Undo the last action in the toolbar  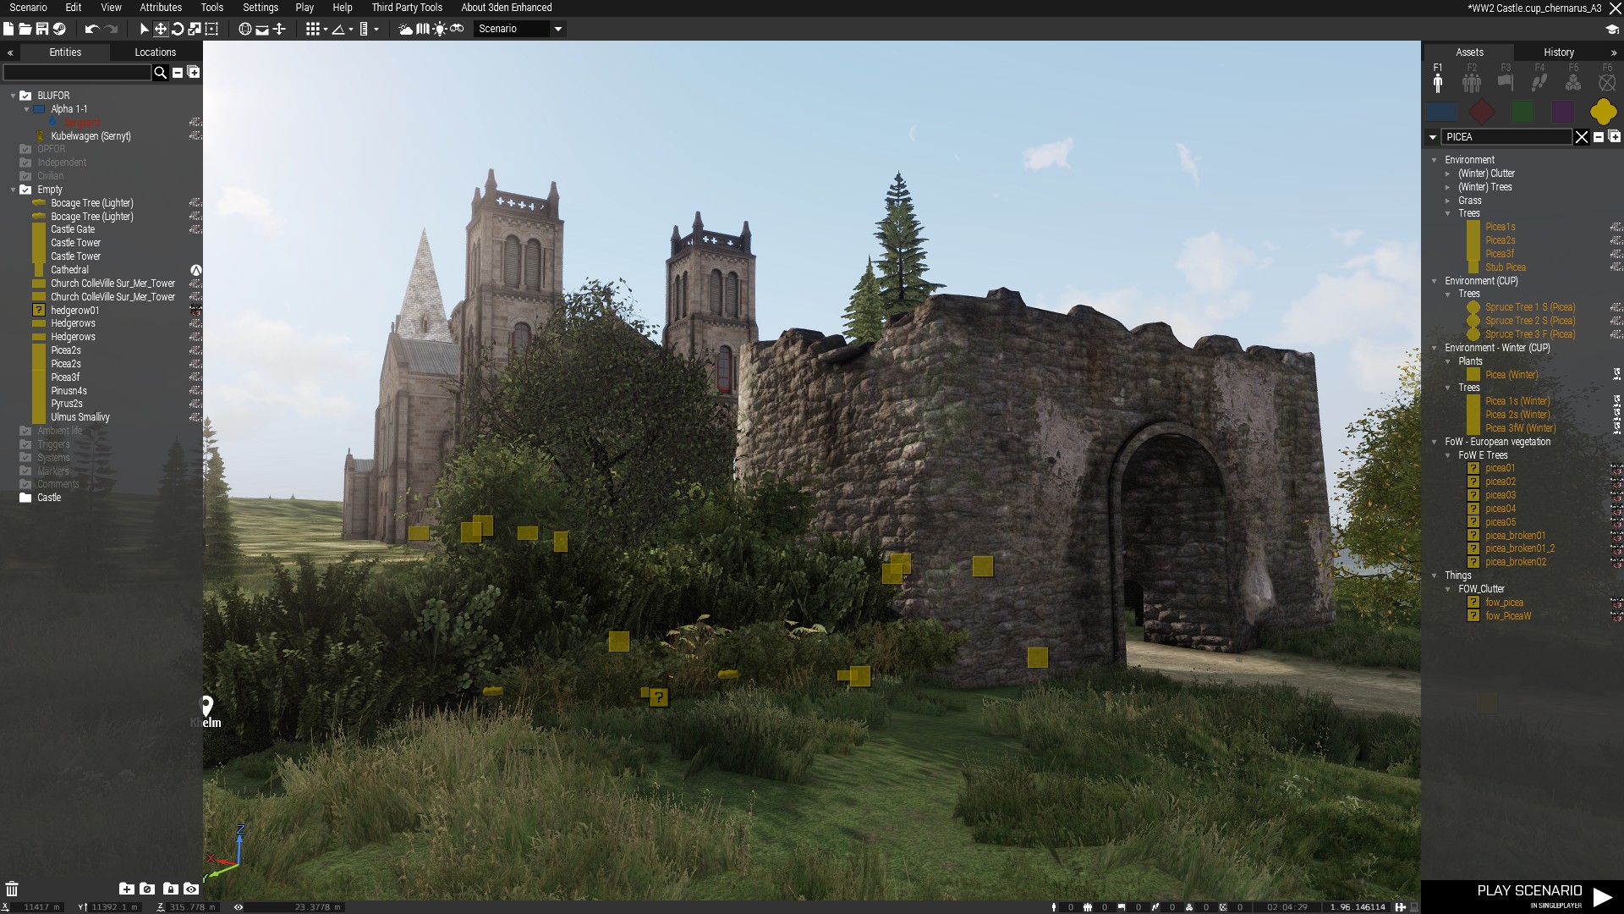pyautogui.click(x=92, y=29)
